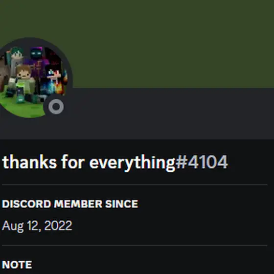Viewport: 274px width, 274px height.
Task: Click the olive green profile banner
Action: click(137, 44)
